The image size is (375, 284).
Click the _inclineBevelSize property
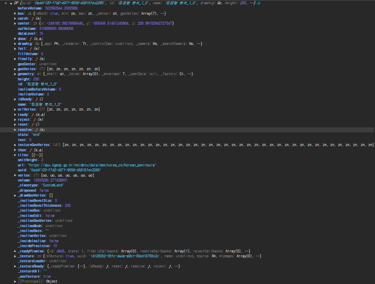37,200
